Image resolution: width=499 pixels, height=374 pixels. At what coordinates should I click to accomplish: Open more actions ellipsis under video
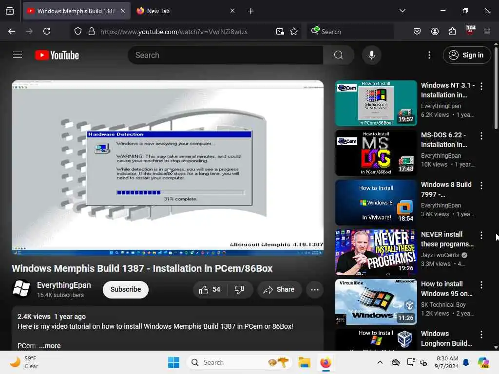(x=314, y=289)
